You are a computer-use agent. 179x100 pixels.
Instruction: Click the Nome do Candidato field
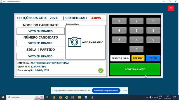coord(41,31)
